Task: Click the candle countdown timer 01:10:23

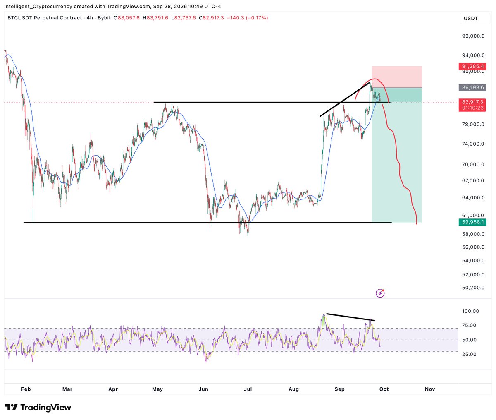Action: tap(472, 108)
